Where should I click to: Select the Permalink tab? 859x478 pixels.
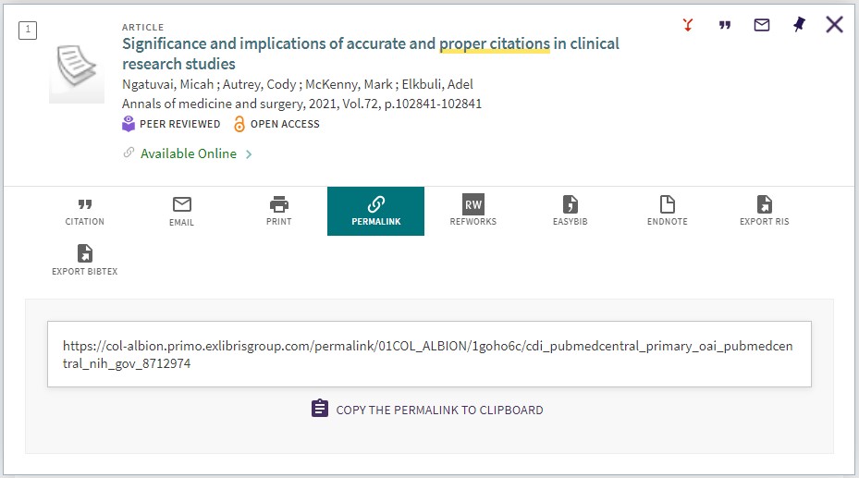point(375,212)
